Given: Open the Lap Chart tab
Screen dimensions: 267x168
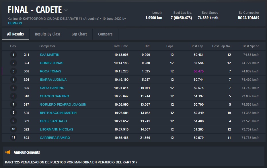Looking at the screenshot, I should pos(79,34).
